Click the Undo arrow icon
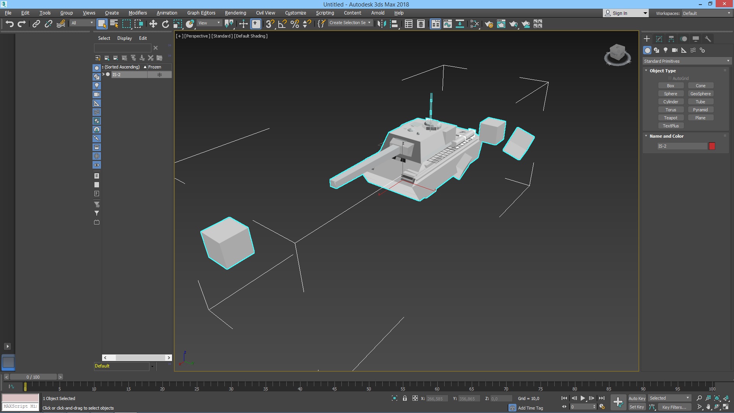The width and height of the screenshot is (734, 413). [x=10, y=24]
